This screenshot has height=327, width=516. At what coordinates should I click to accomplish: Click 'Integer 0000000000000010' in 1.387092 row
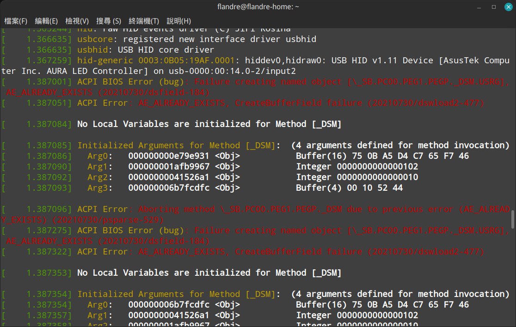[357, 177]
